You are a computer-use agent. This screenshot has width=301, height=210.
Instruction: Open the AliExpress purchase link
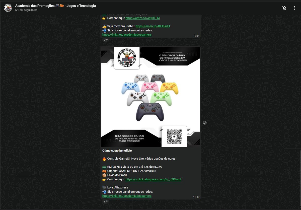(x=153, y=179)
